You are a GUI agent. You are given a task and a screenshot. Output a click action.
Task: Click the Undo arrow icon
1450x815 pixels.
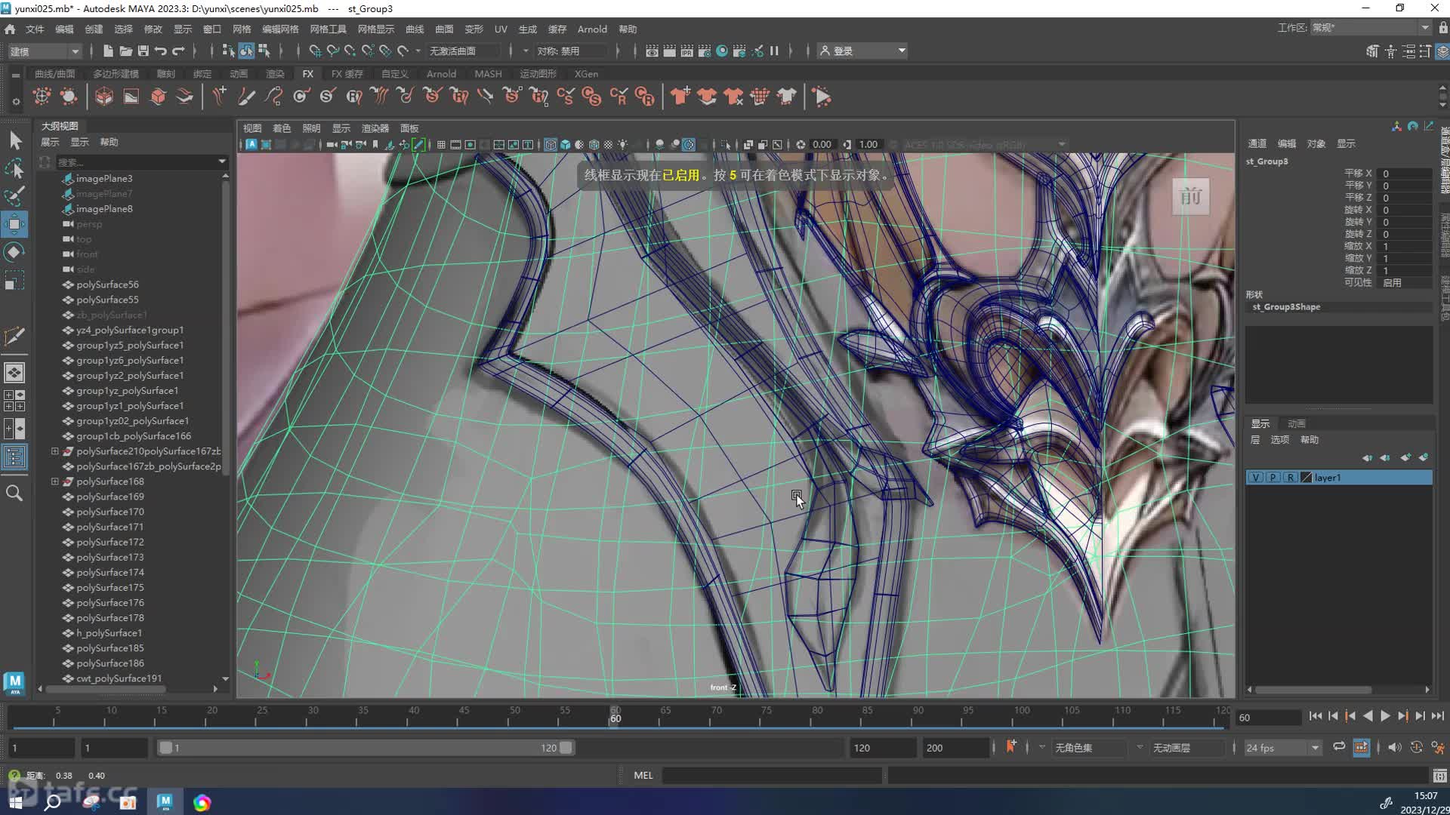[x=161, y=51]
